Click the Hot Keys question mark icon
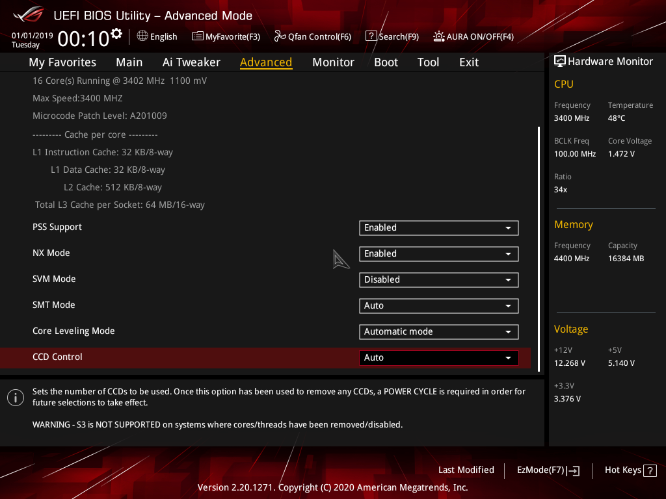666x499 pixels. [x=650, y=470]
